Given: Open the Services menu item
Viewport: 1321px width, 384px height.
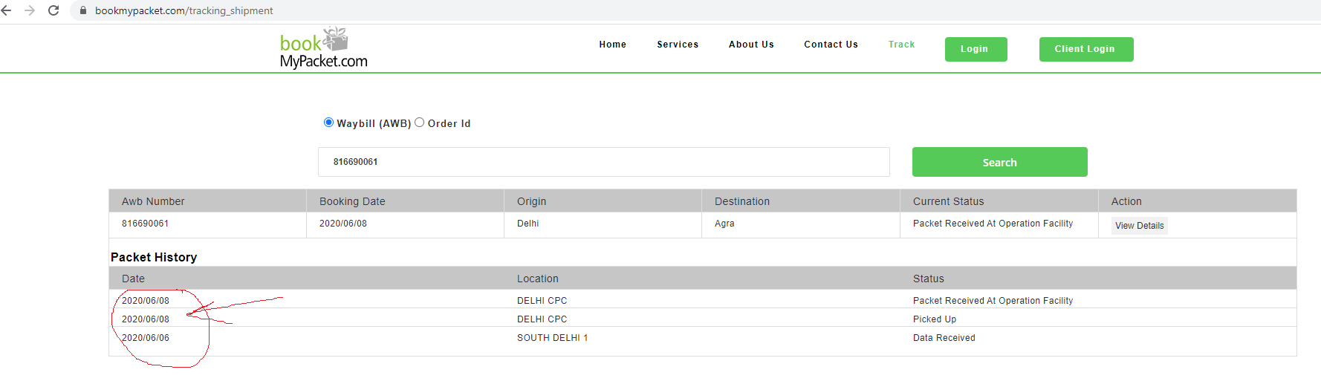Looking at the screenshot, I should coord(678,45).
